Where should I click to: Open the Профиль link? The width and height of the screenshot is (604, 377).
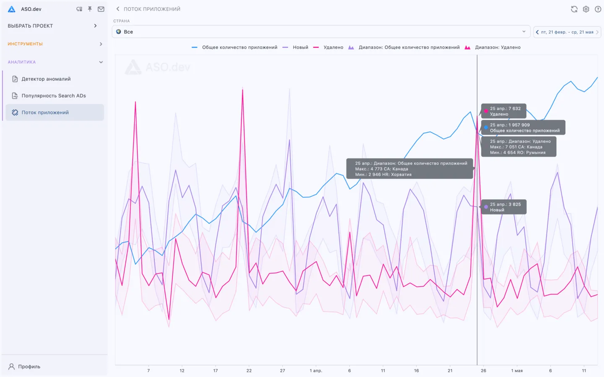pyautogui.click(x=29, y=367)
